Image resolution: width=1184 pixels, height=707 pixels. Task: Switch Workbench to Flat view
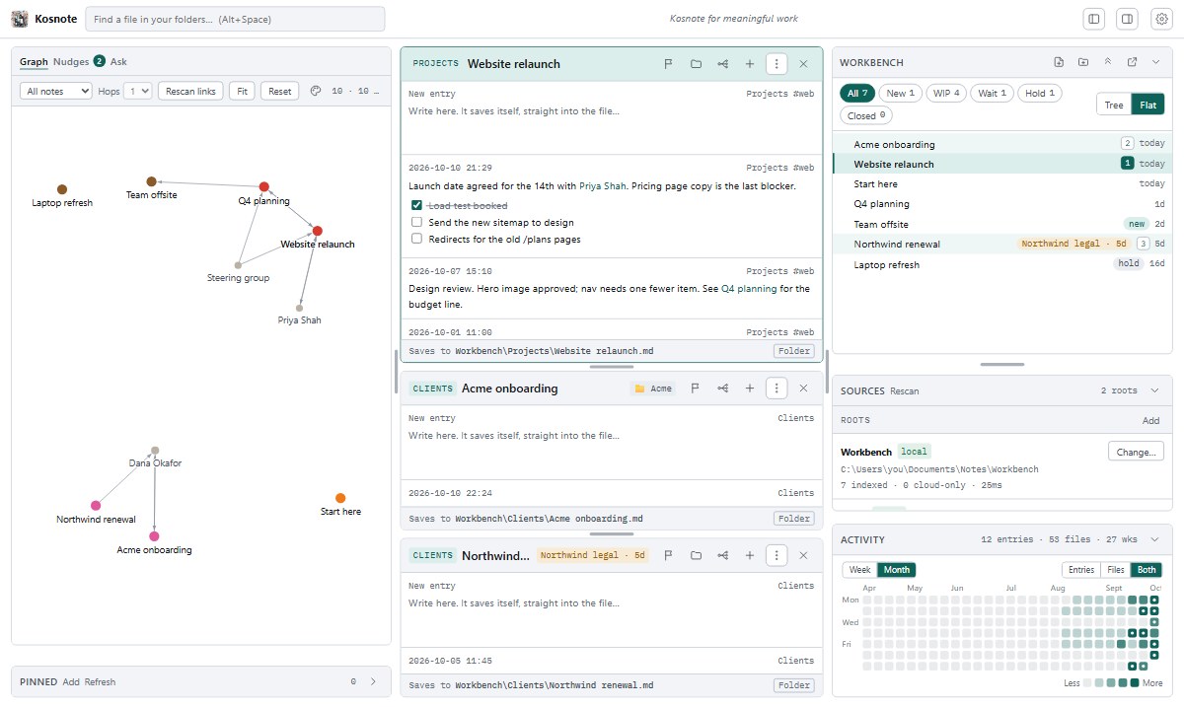pyautogui.click(x=1147, y=105)
